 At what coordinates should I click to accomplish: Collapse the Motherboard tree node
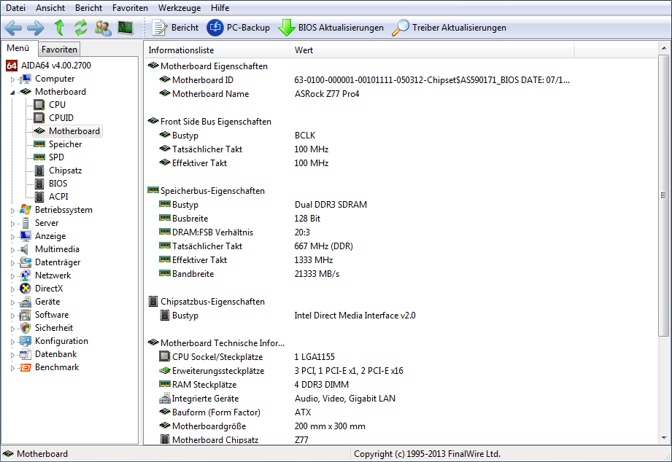pyautogui.click(x=12, y=93)
